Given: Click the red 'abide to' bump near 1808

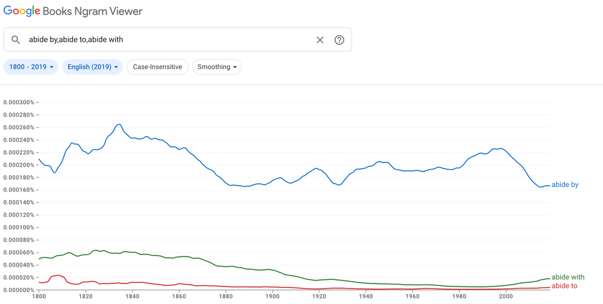Looking at the screenshot, I should [x=57, y=275].
